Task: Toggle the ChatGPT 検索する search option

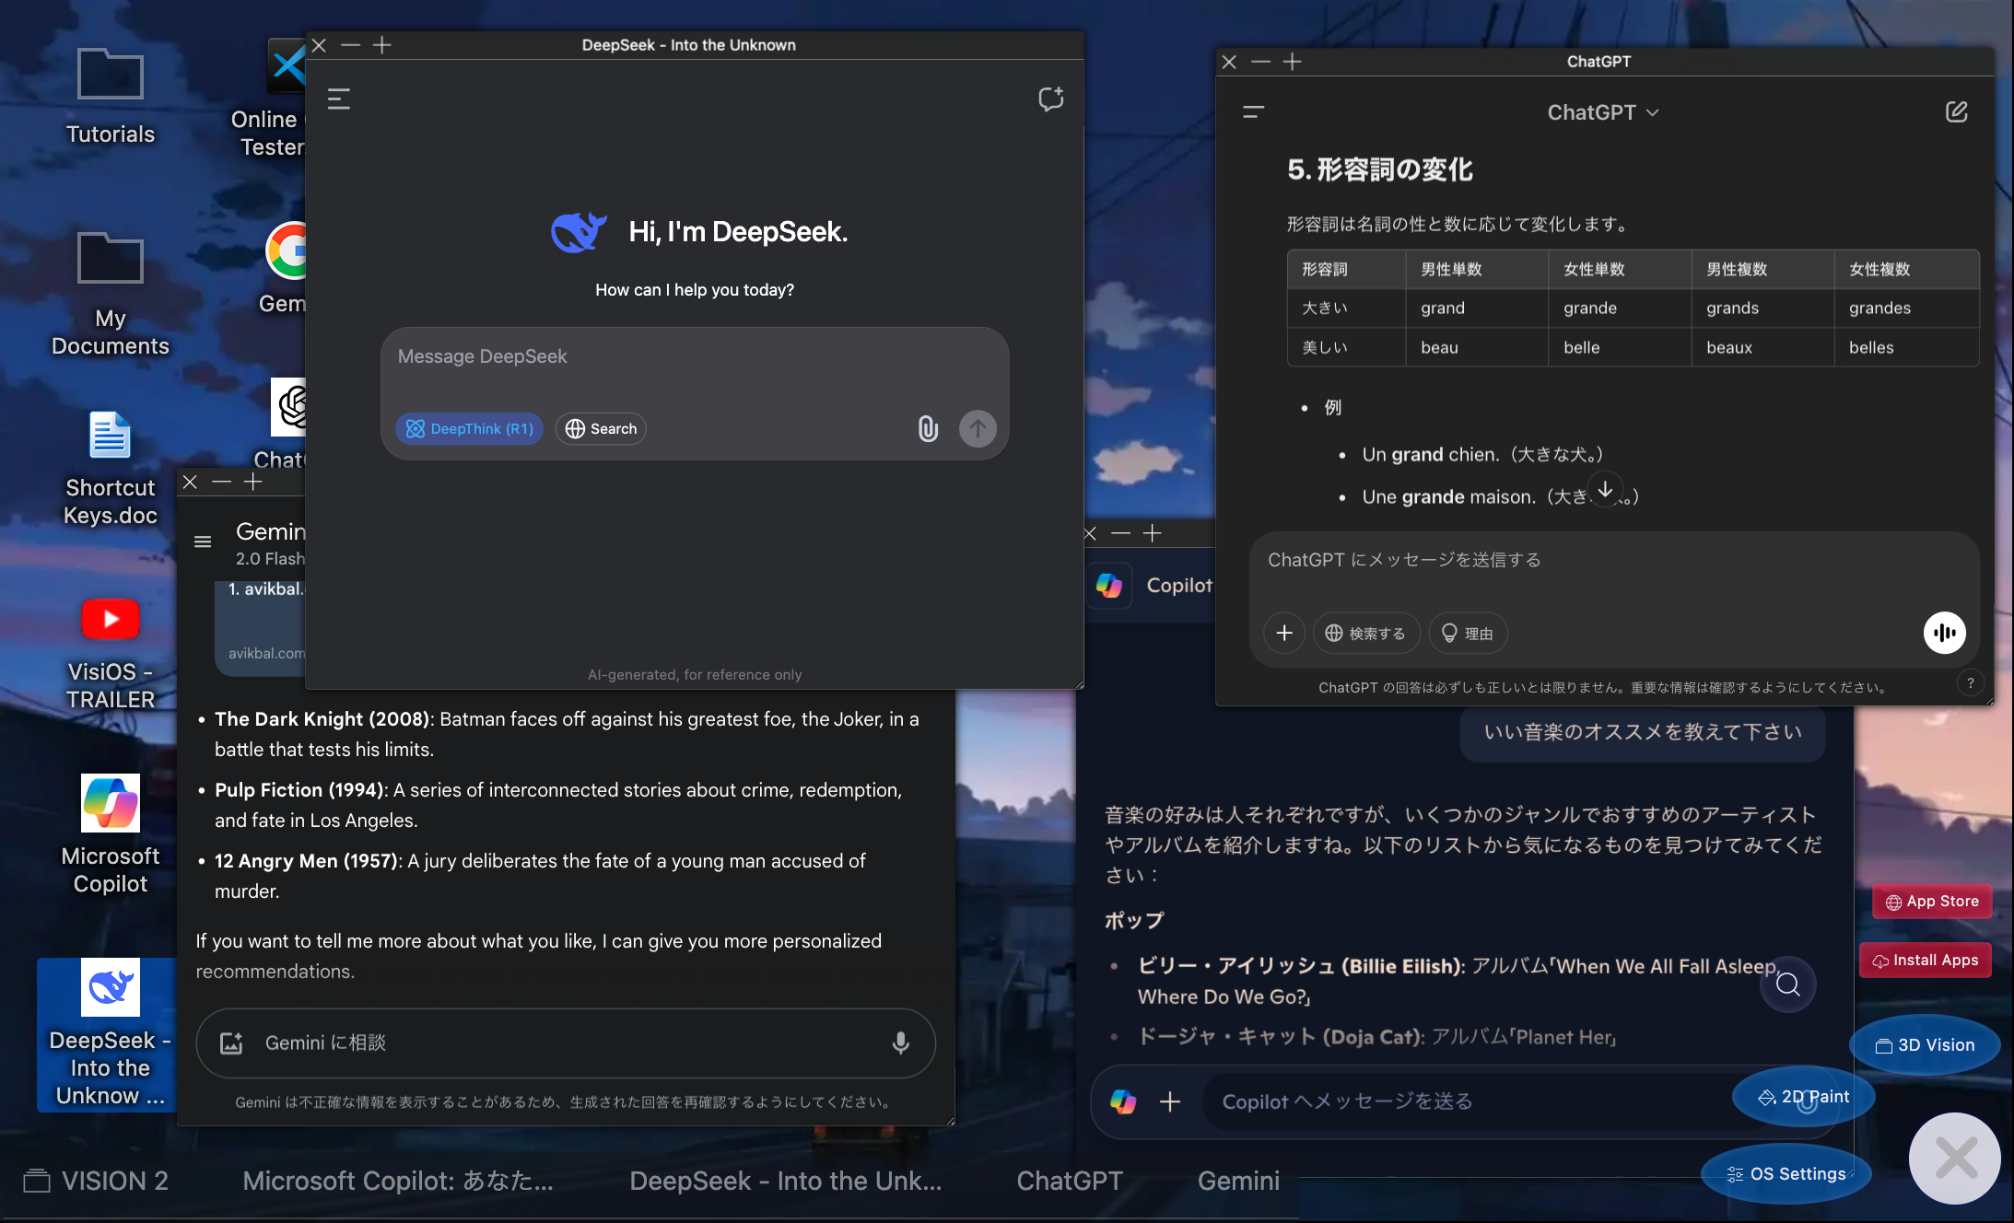Action: [1365, 634]
